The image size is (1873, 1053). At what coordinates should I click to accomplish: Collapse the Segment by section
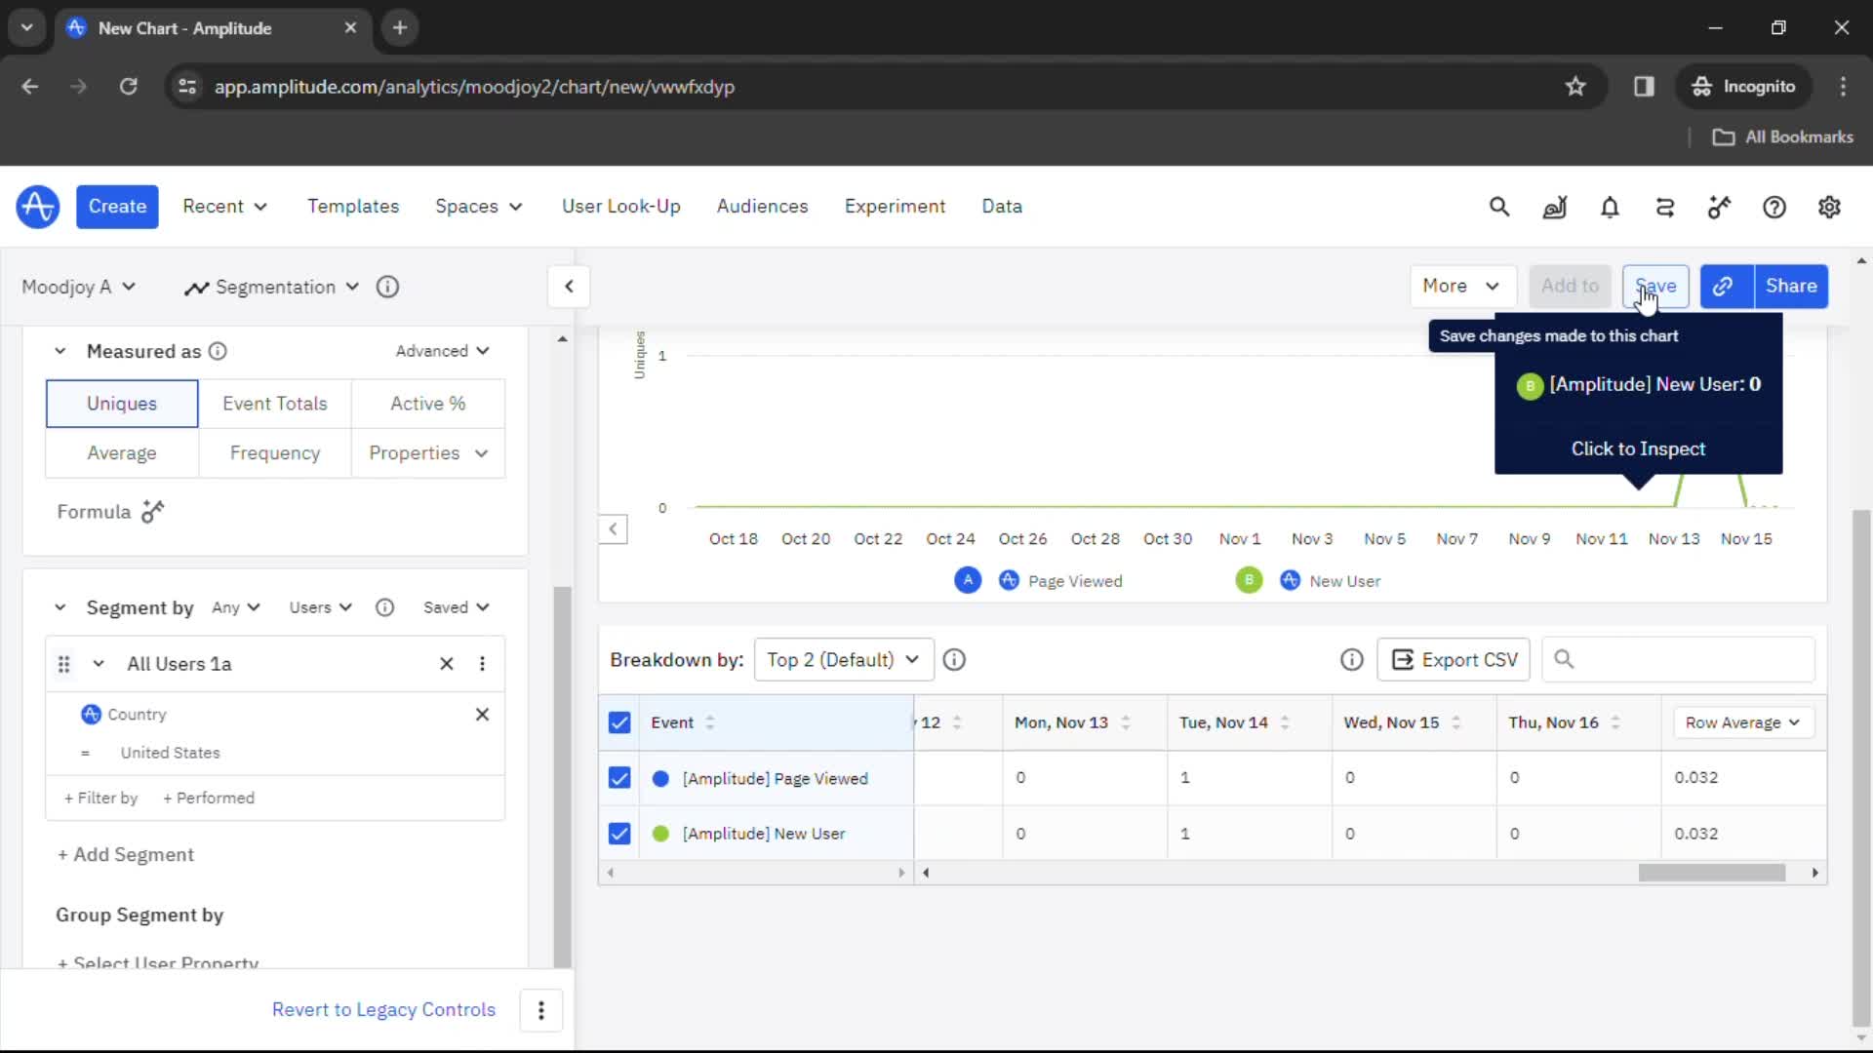pos(60,607)
